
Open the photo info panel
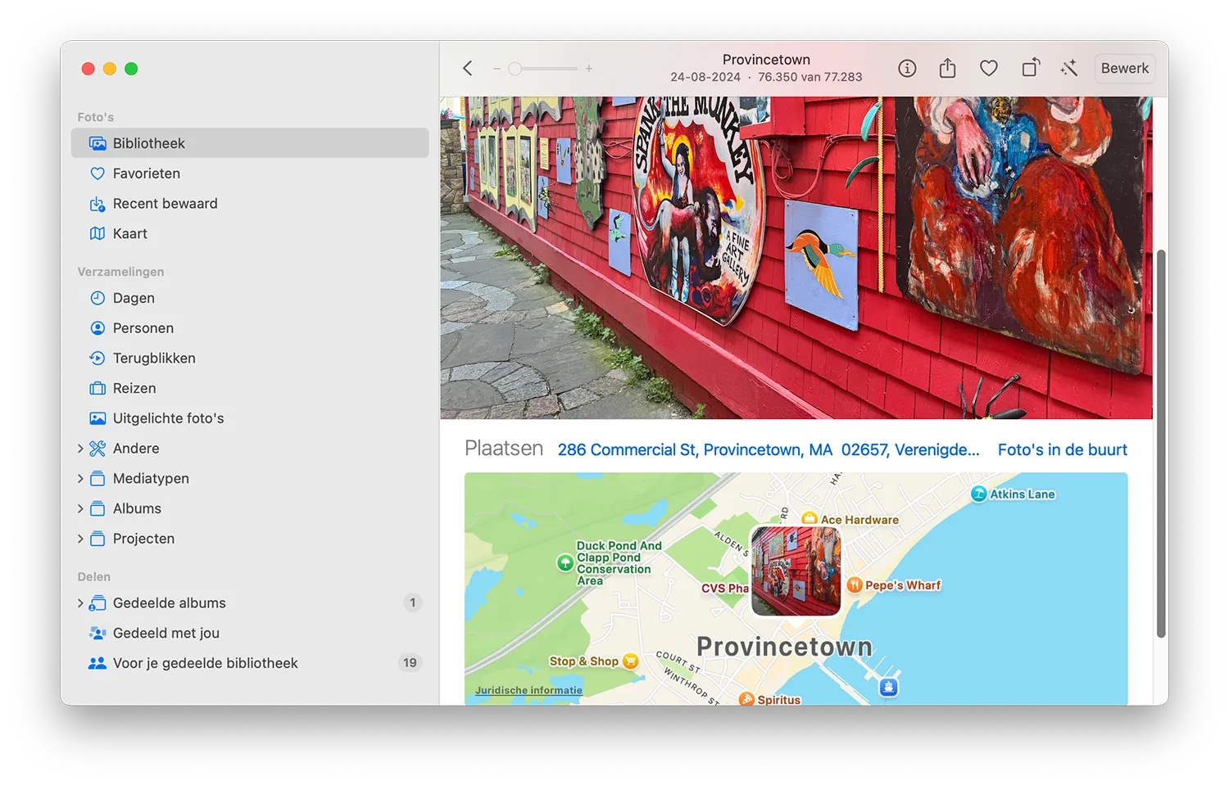point(907,69)
